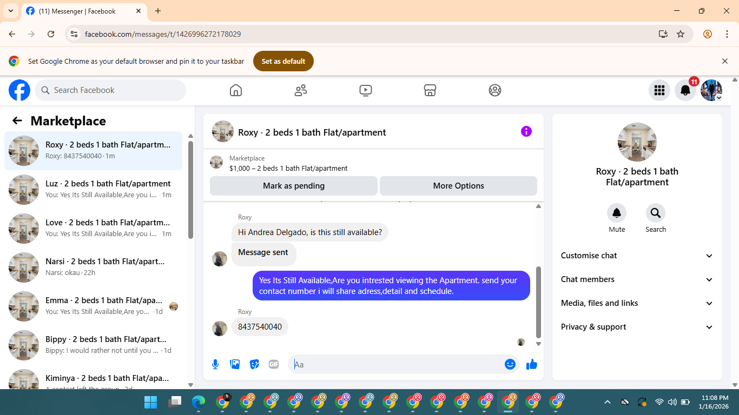Viewport: 739px width, 415px height.
Task: Expand Chat members section
Action: click(x=637, y=279)
